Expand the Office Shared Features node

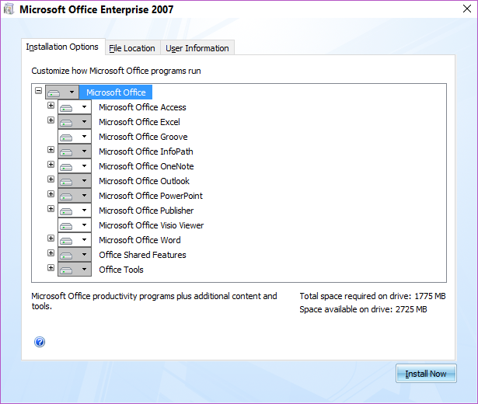click(x=51, y=253)
